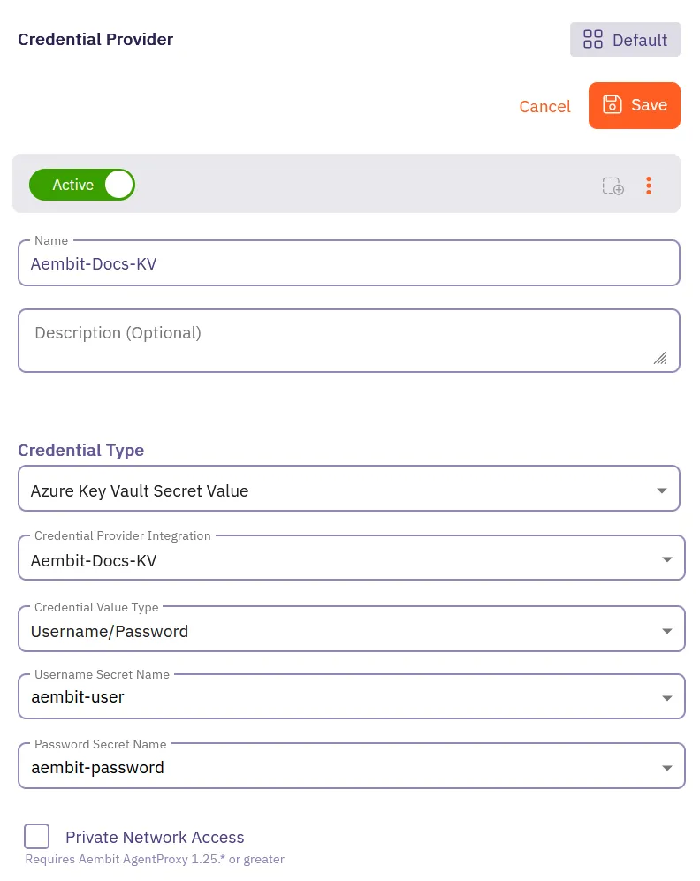Open the aembit-password secret name dropdown
Image resolution: width=700 pixels, height=881 pixels.
(349, 765)
